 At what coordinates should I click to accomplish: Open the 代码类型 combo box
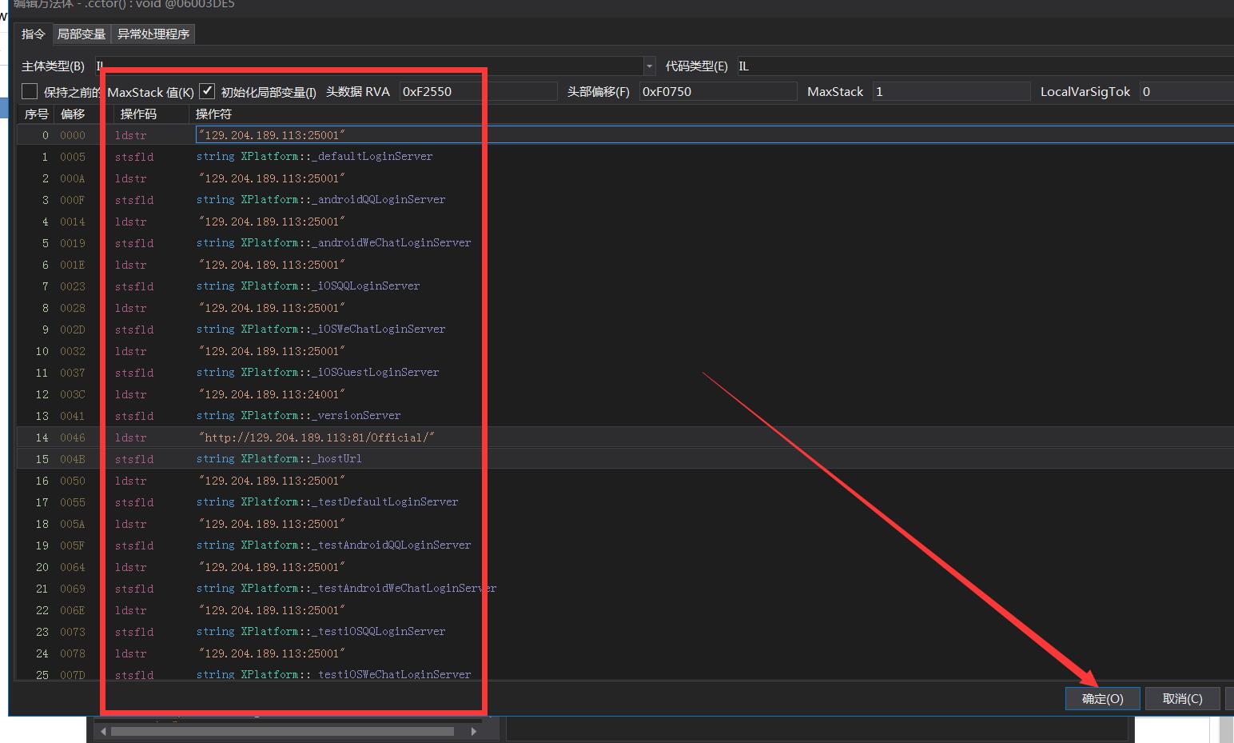tap(983, 66)
